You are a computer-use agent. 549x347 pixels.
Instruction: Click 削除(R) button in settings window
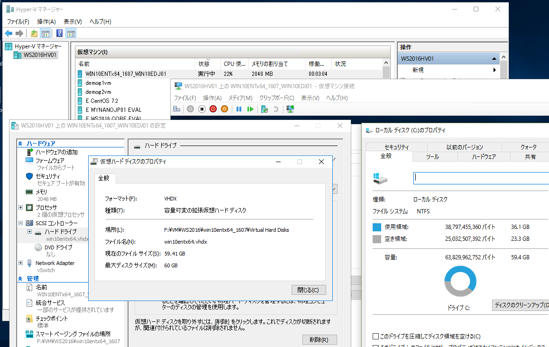click(319, 339)
